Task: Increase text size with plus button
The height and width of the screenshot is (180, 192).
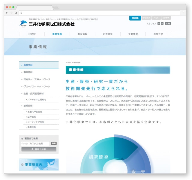Action: pyautogui.click(x=162, y=23)
